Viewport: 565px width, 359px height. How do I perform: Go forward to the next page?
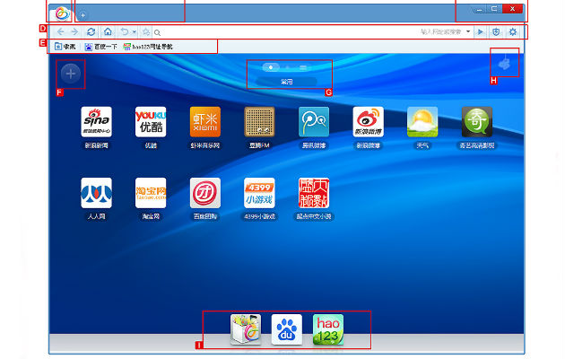74,32
